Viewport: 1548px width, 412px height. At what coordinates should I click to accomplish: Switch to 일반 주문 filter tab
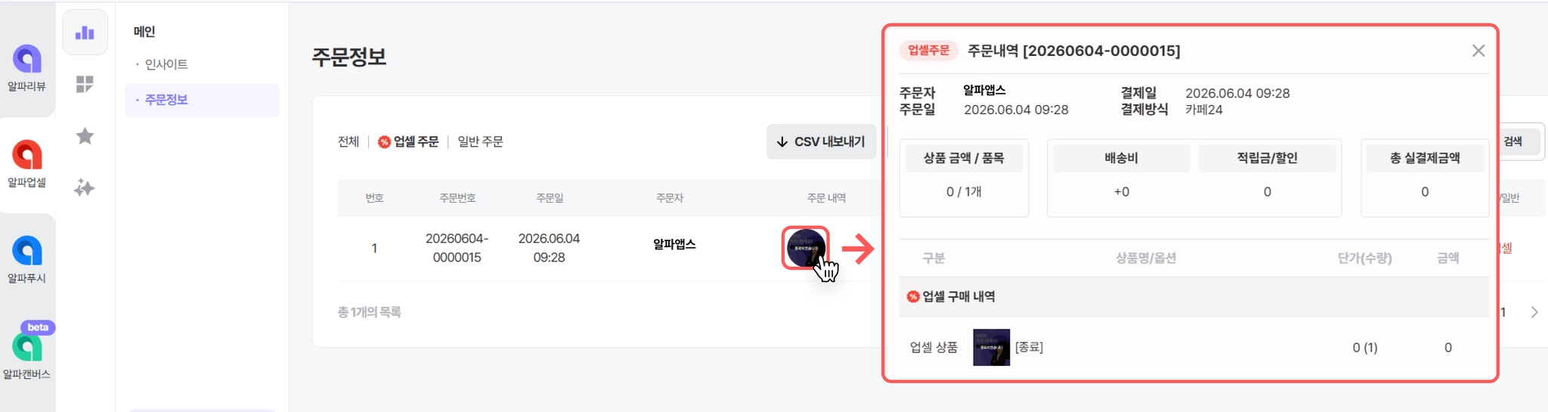(x=481, y=141)
